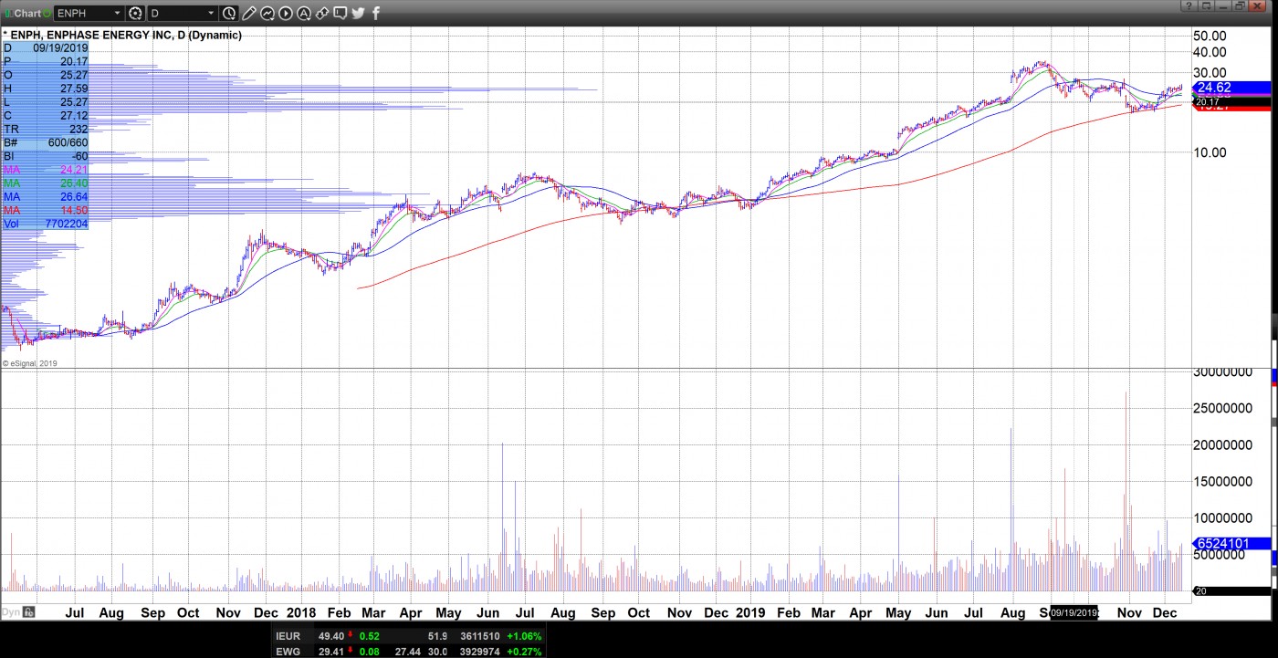Click the blue 24.62 last price marker
The width and height of the screenshot is (1278, 658).
click(1232, 88)
